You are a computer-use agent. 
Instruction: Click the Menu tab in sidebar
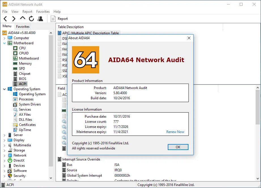tap(7, 26)
